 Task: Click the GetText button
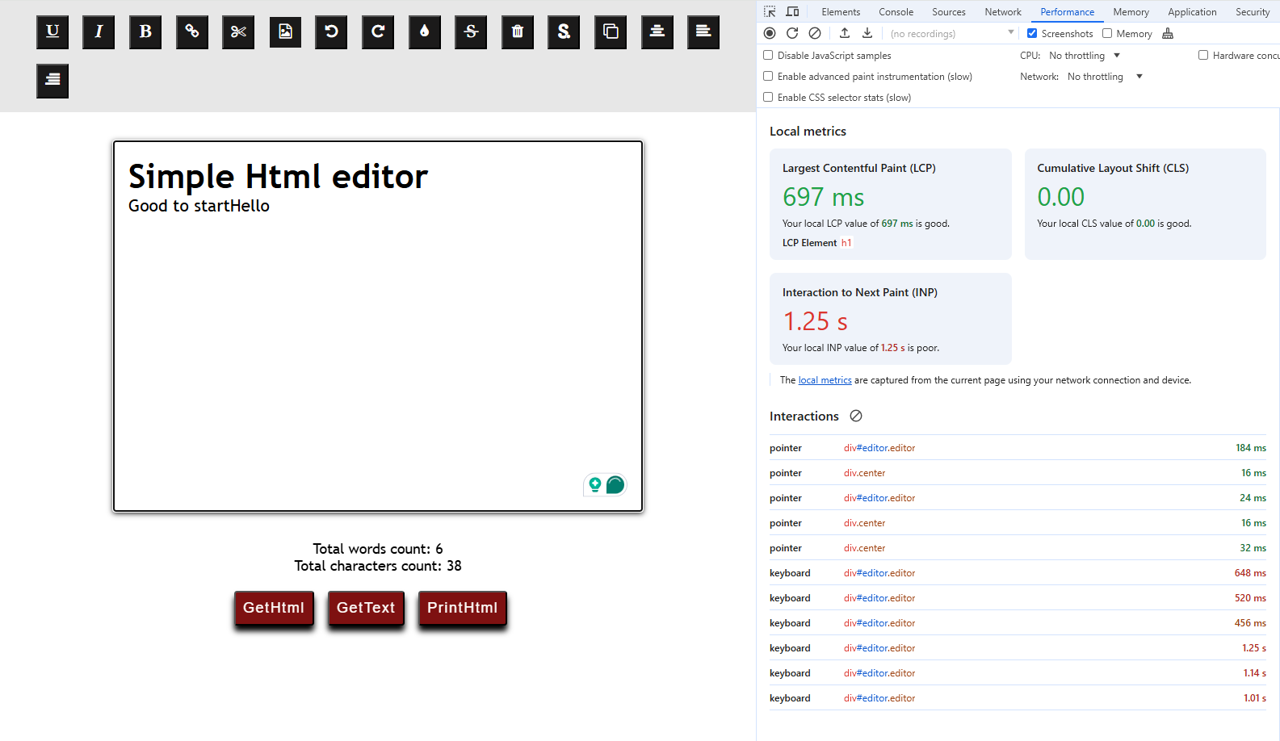point(366,608)
